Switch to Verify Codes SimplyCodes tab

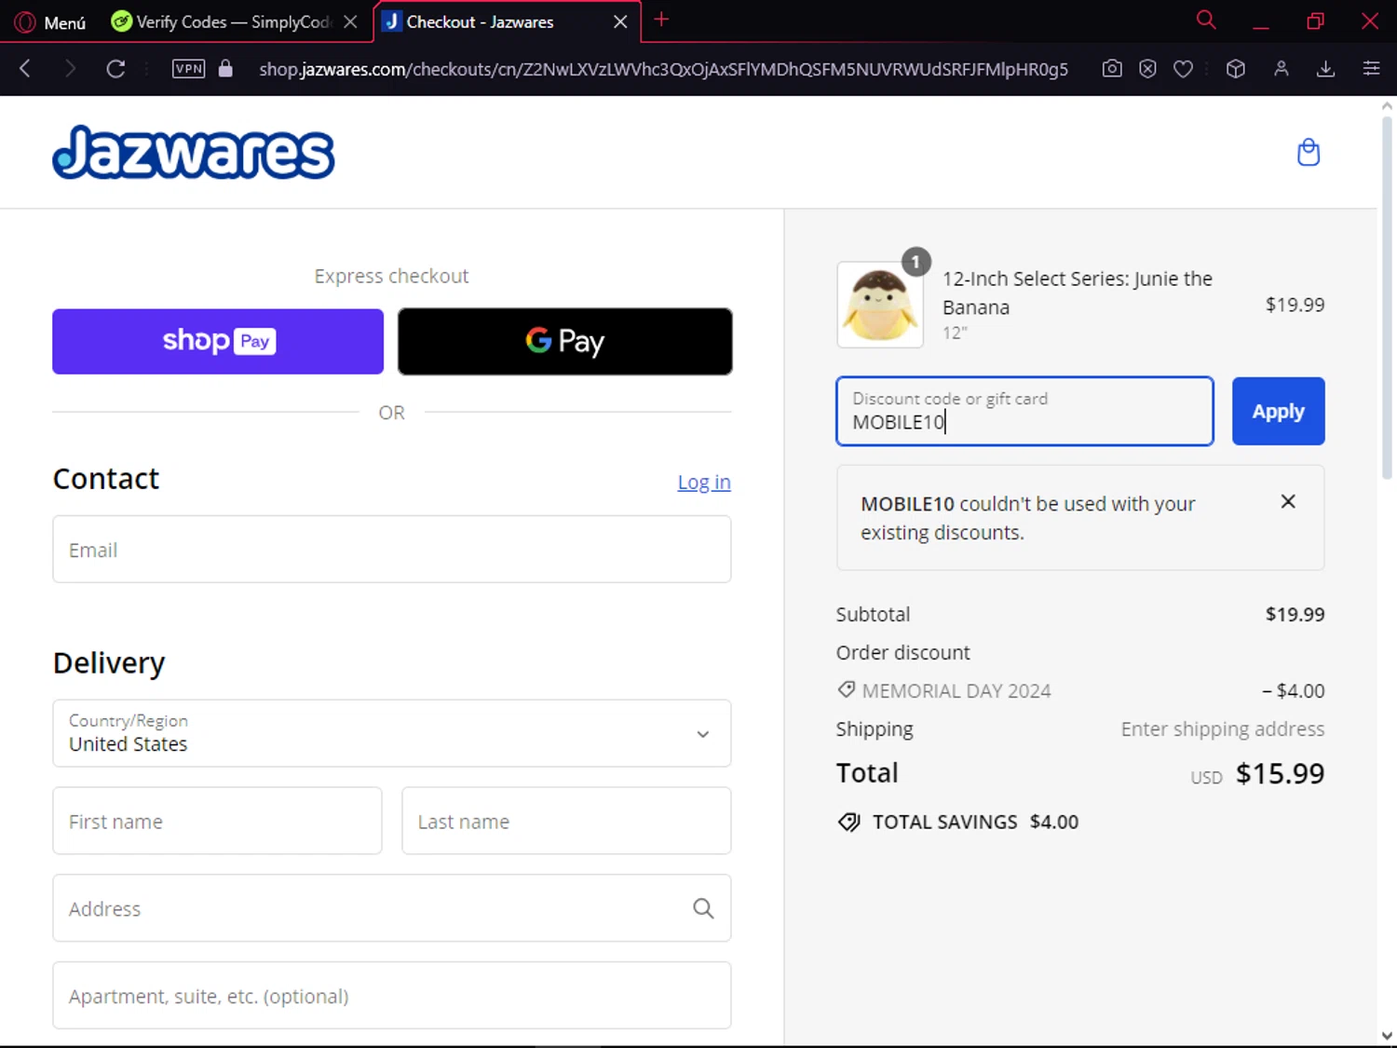[x=222, y=21]
